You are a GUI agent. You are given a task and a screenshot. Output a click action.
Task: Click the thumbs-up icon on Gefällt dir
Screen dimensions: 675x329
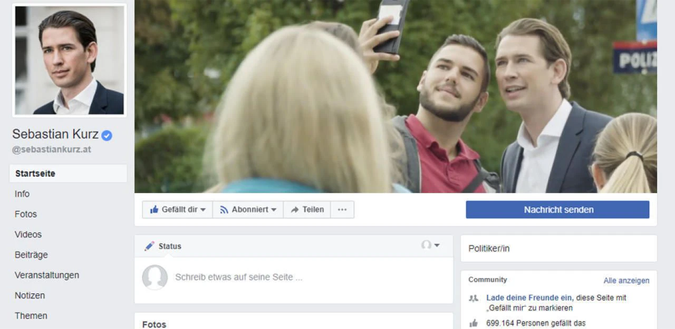tap(154, 210)
